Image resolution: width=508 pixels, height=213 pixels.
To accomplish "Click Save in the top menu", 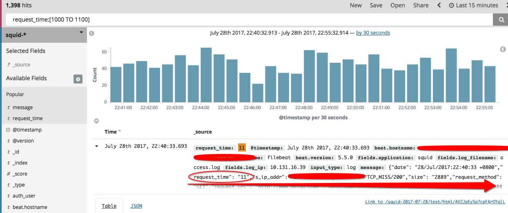I will click(x=376, y=5).
